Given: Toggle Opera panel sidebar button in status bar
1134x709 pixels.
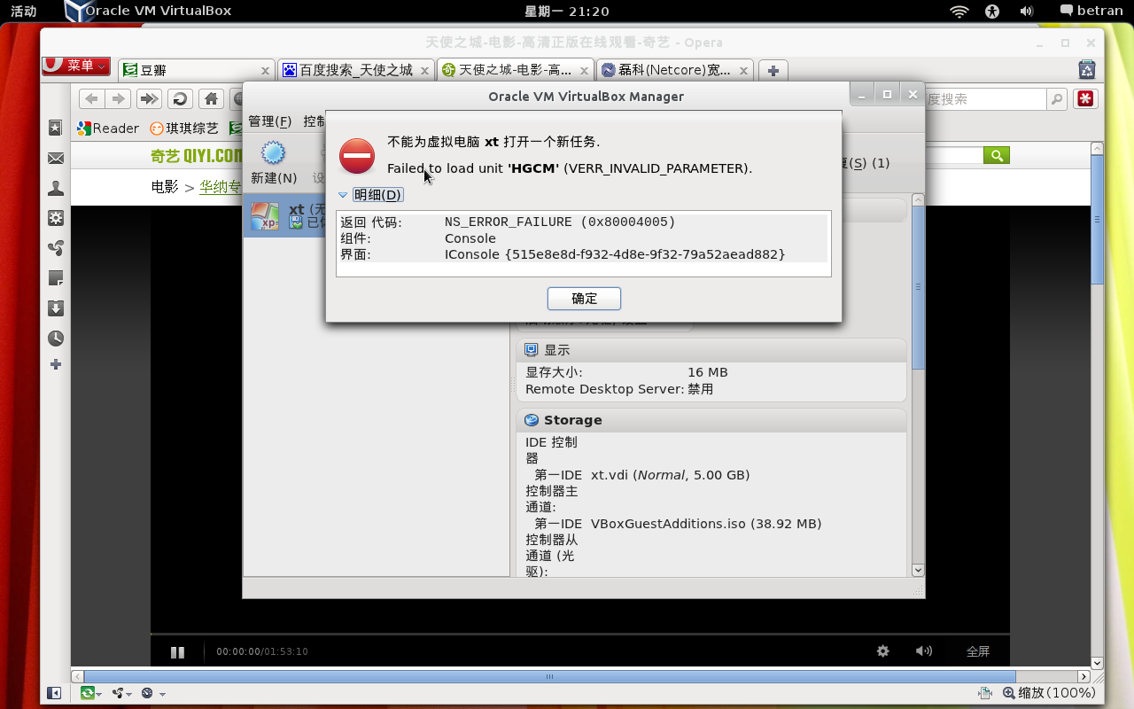Looking at the screenshot, I should 54,693.
